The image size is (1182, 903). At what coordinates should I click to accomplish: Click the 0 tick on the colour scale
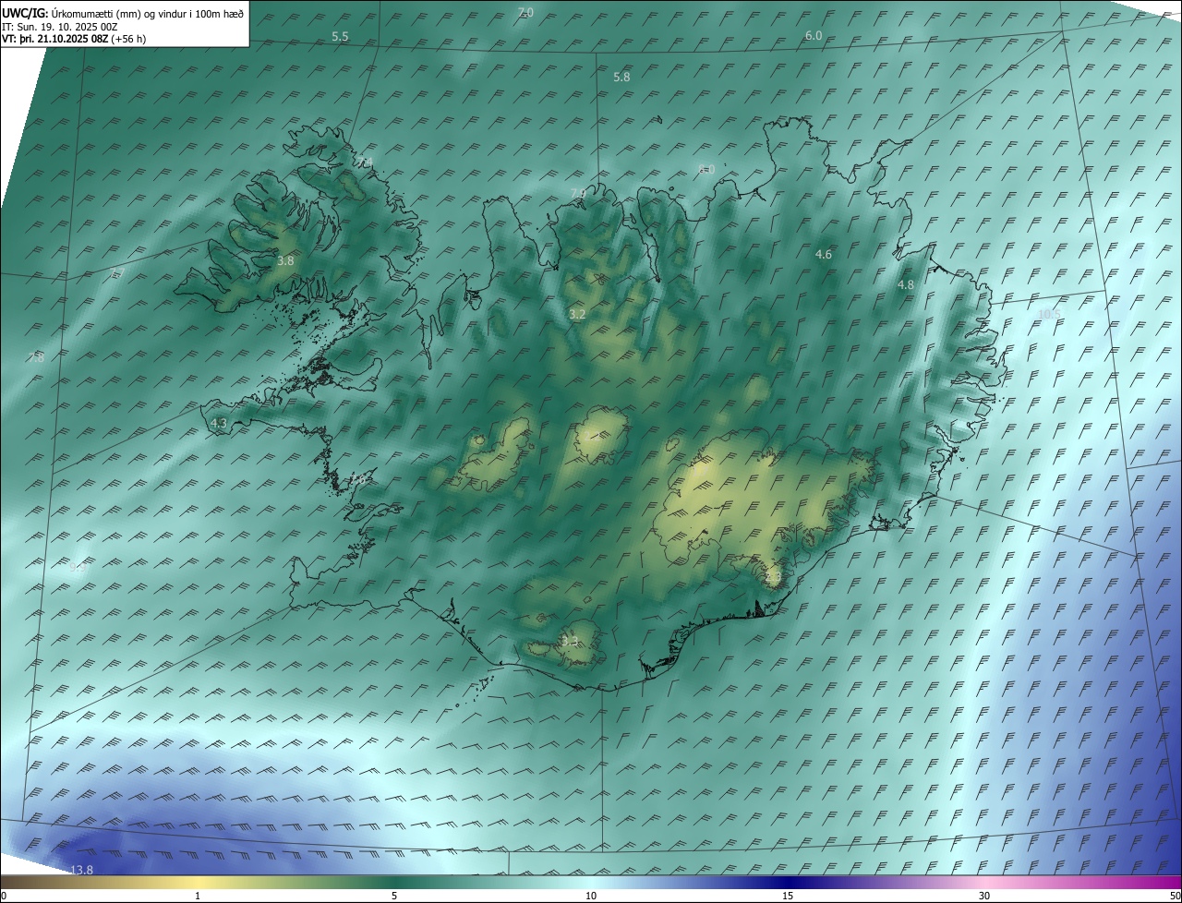pyautogui.click(x=4, y=896)
